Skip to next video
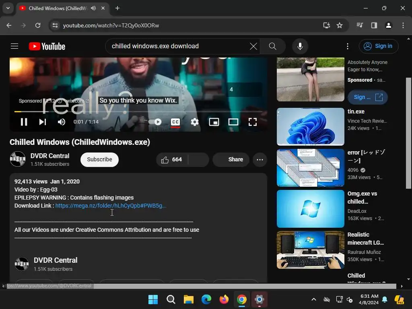This screenshot has width=412, height=309. click(x=43, y=122)
